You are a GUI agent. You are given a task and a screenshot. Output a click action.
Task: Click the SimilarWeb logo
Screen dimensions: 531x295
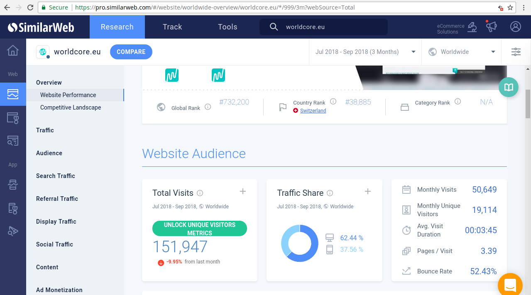click(41, 27)
